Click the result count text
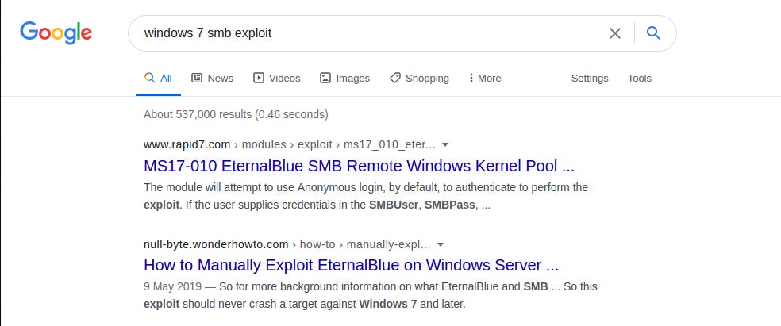Screen dimensions: 781x326 (x=236, y=114)
